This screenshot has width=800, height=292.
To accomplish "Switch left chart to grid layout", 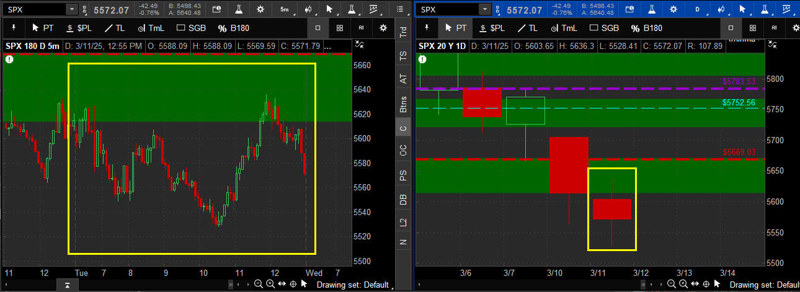I will (x=340, y=28).
